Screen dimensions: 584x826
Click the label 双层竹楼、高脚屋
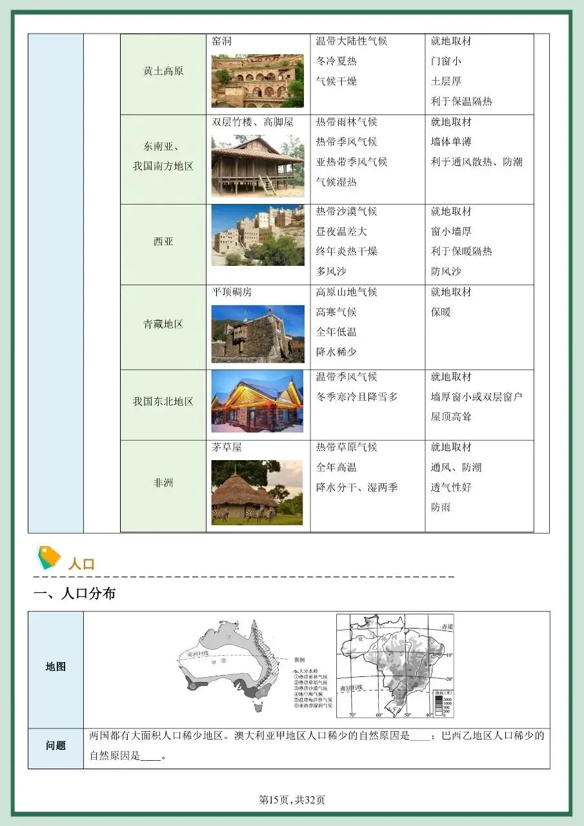coord(252,122)
